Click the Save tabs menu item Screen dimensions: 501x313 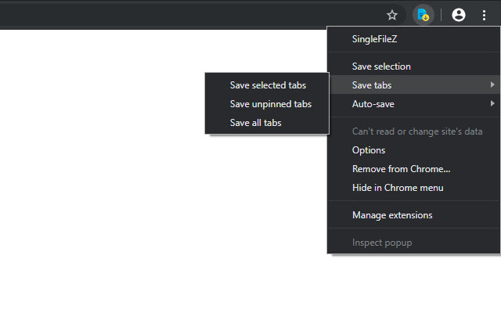pos(373,85)
